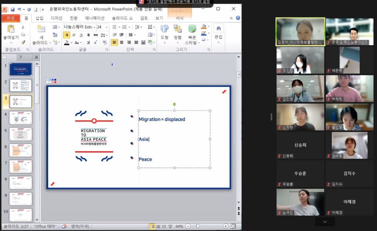377x231 pixels.
Task: Open Quick Styles (빠른 스타일)
Action: click(x=192, y=35)
